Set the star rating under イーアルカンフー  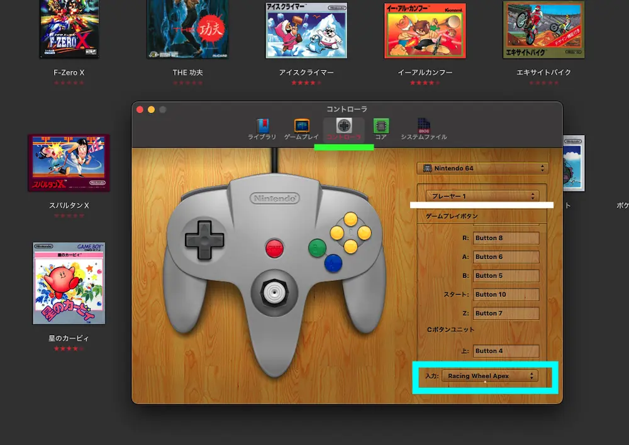coord(425,83)
